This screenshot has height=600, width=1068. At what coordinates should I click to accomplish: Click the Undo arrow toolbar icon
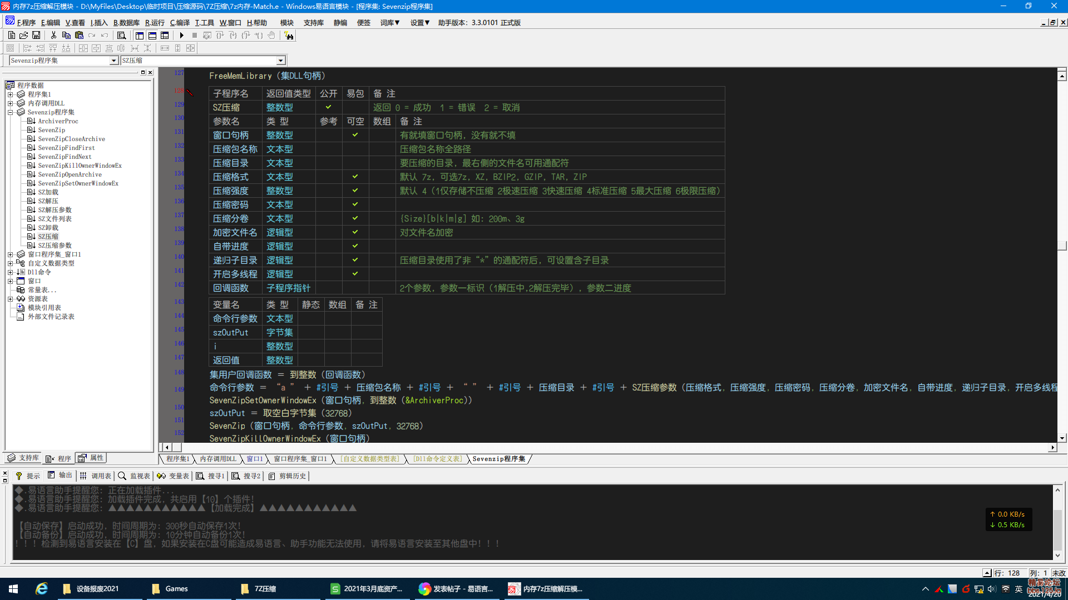click(105, 35)
